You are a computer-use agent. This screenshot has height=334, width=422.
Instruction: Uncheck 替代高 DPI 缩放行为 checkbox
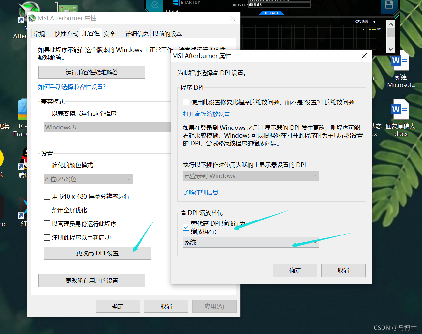(x=186, y=227)
